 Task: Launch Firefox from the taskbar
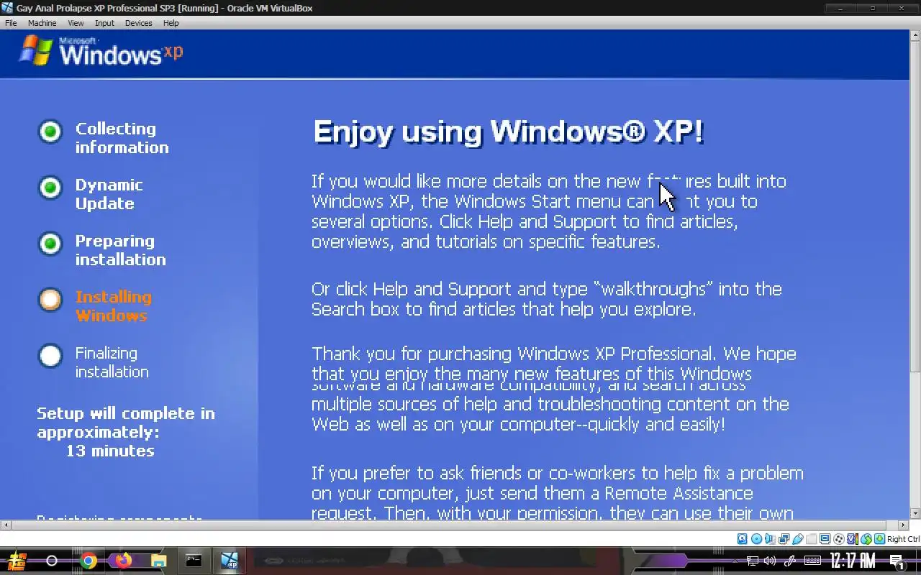coord(124,561)
